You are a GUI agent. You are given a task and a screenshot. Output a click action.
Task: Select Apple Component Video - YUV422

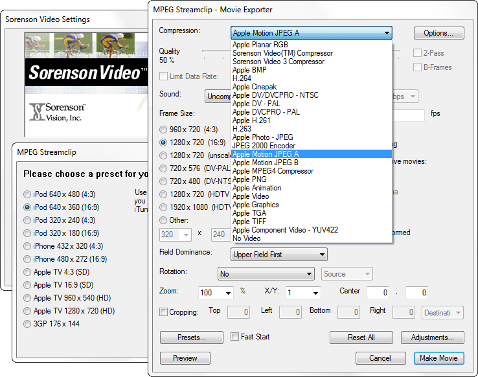[x=312, y=230]
